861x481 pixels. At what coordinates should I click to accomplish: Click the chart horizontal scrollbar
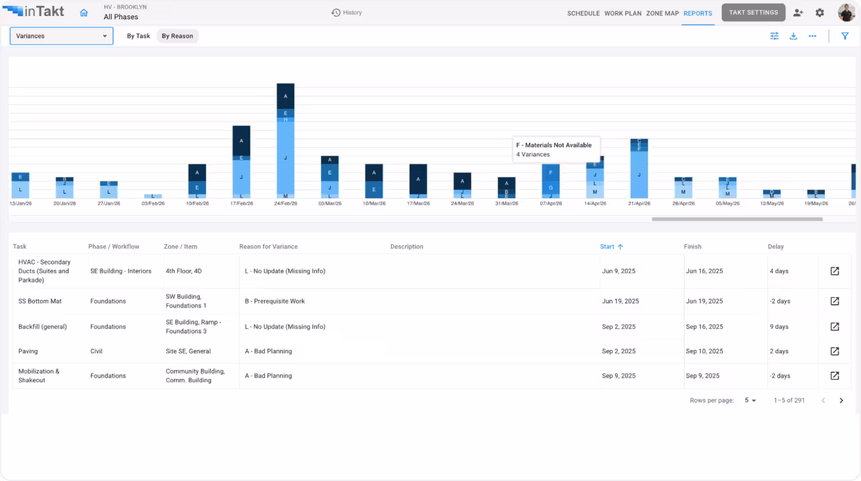737,219
